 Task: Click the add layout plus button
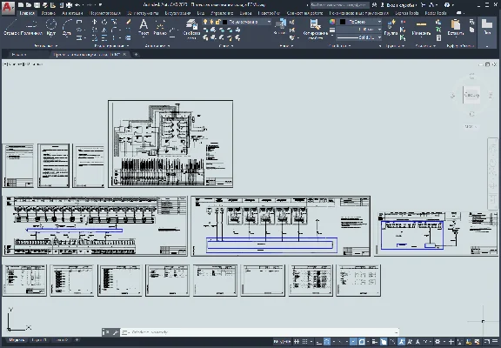[77, 340]
